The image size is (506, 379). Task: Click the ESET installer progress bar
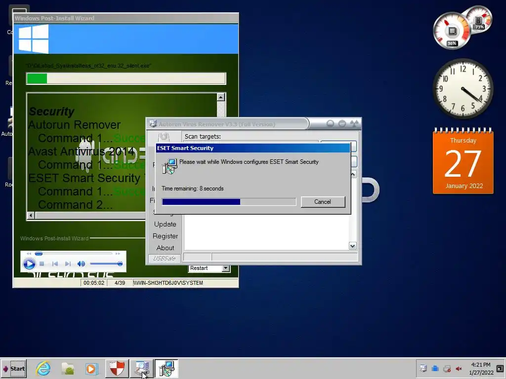[229, 202]
